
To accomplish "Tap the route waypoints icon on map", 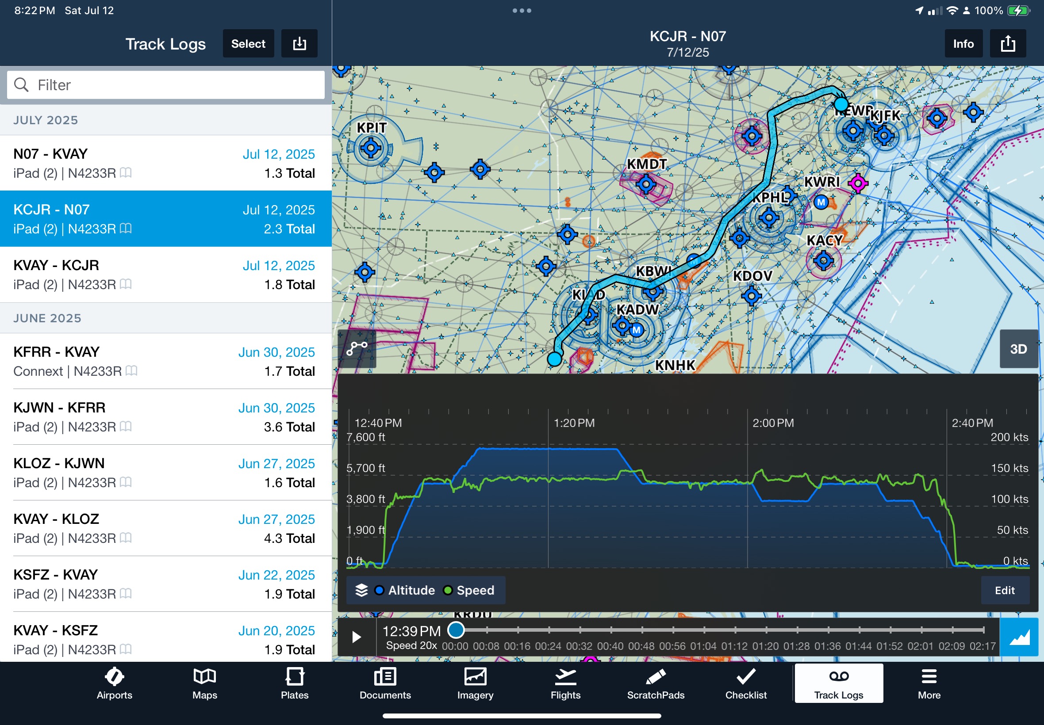I will pyautogui.click(x=357, y=348).
